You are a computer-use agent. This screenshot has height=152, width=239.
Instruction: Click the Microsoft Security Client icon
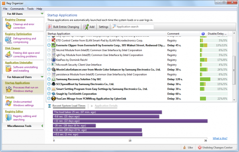[x=53, y=65]
